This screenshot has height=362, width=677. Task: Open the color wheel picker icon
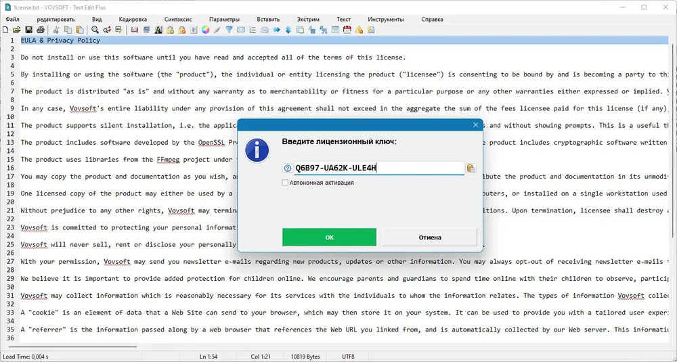tap(206, 30)
